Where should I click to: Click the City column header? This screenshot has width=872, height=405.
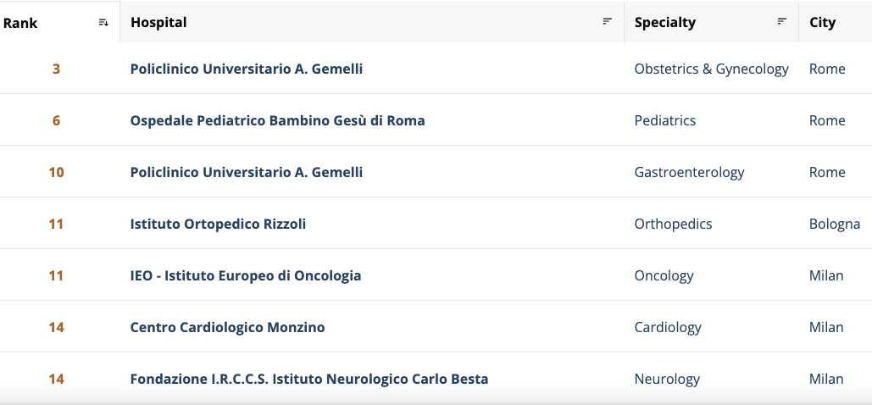tap(822, 23)
